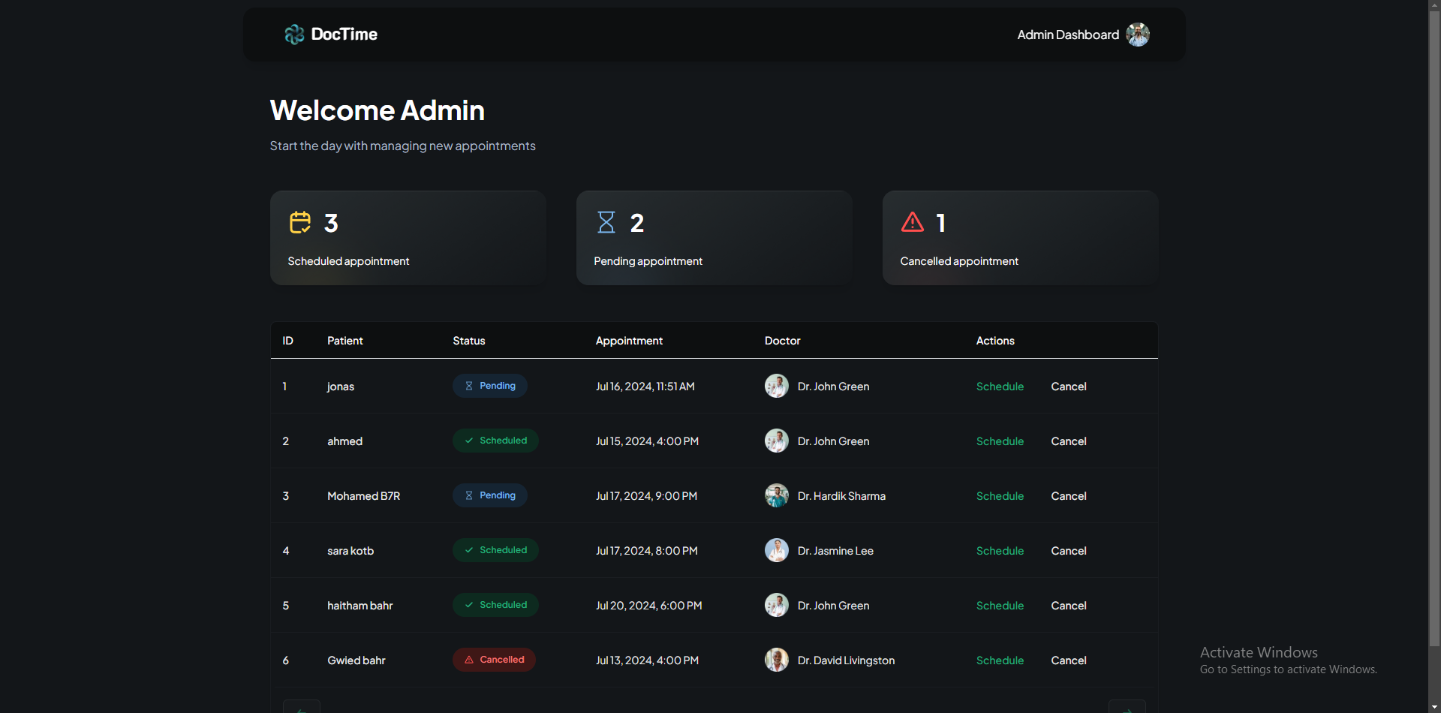Click the Patient column header
Viewport: 1441px width, 713px height.
tap(345, 341)
